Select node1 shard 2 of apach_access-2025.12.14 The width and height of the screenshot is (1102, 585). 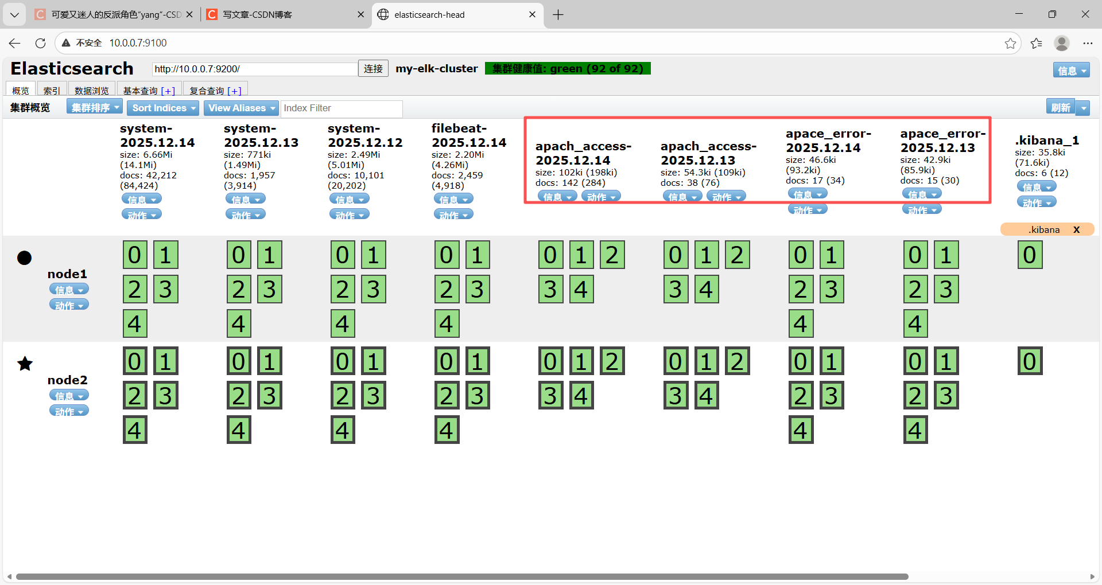click(612, 255)
